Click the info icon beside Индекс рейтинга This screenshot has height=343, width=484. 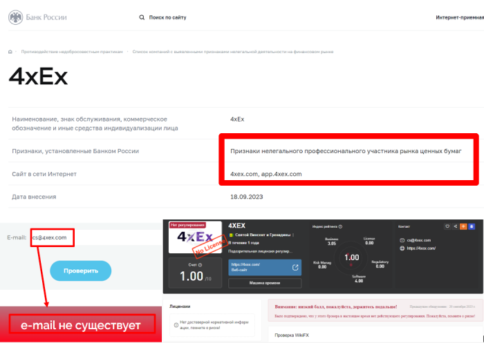340,226
